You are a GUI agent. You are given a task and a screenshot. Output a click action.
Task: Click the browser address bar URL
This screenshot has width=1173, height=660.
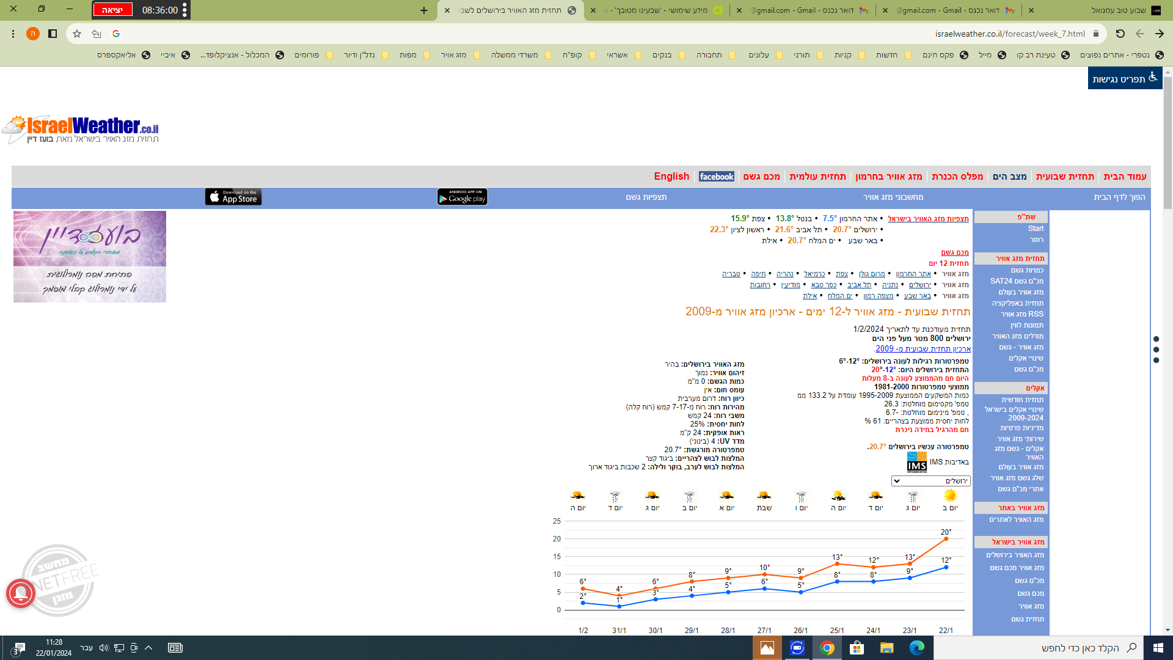click(1009, 34)
